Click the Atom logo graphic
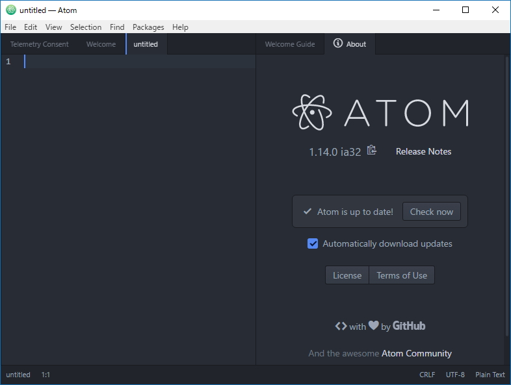The height and width of the screenshot is (385, 511). (x=380, y=112)
